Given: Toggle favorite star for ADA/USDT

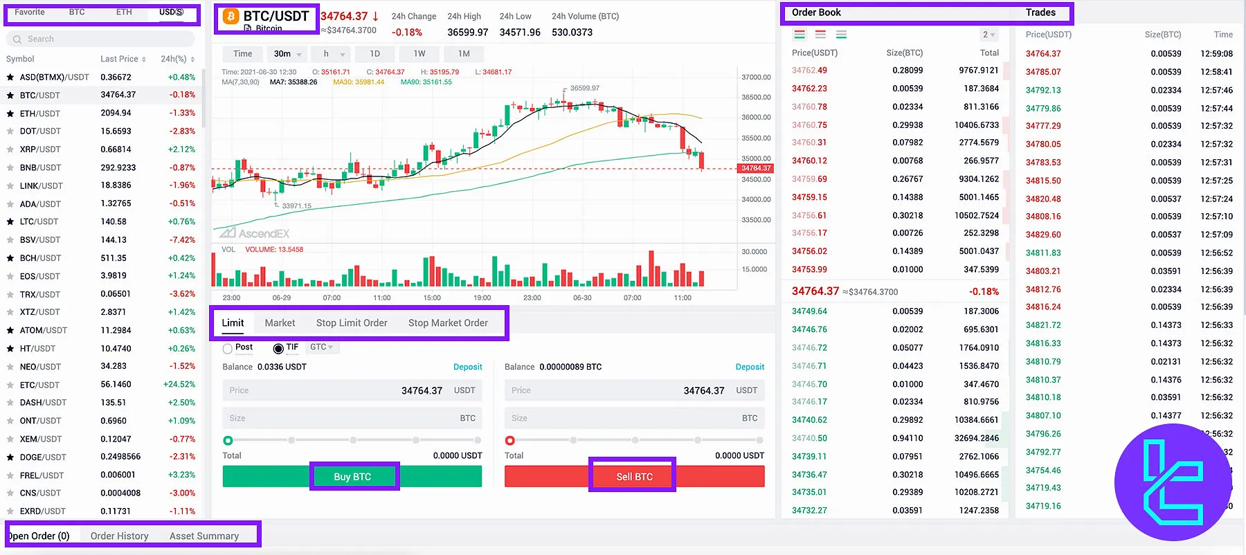Looking at the screenshot, I should coord(10,204).
